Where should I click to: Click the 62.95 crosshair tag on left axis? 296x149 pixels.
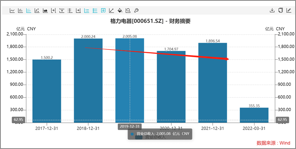point(18,120)
